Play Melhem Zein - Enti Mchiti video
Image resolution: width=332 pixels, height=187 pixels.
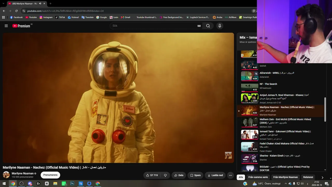pos(281,123)
